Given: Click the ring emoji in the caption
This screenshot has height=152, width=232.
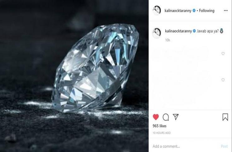Looking at the screenshot, I should pos(221,31).
